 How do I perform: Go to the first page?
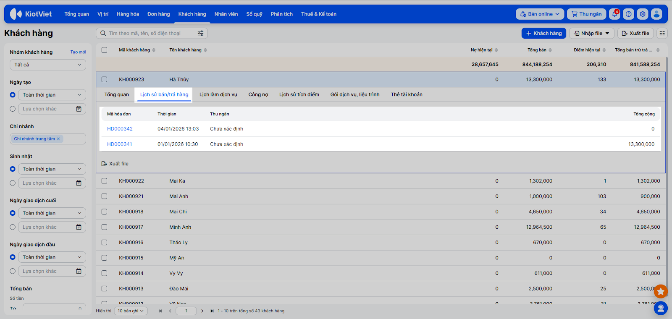point(160,311)
